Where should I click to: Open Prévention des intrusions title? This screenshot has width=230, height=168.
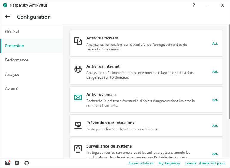click(110, 123)
